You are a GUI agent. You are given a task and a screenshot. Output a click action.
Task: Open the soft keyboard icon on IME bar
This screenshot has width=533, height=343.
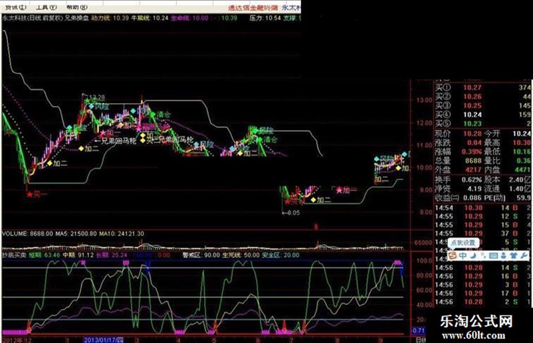coord(493,255)
